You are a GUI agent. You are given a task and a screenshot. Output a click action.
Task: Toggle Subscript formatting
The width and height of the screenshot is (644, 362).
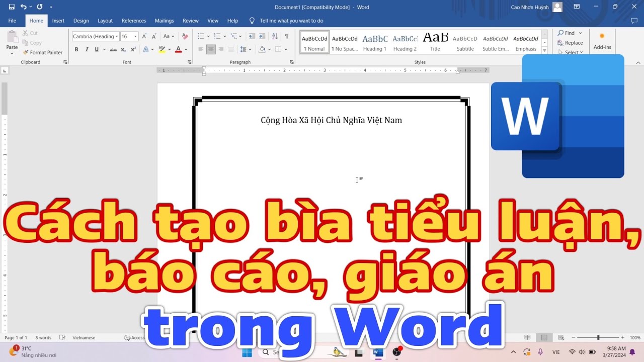tap(124, 49)
